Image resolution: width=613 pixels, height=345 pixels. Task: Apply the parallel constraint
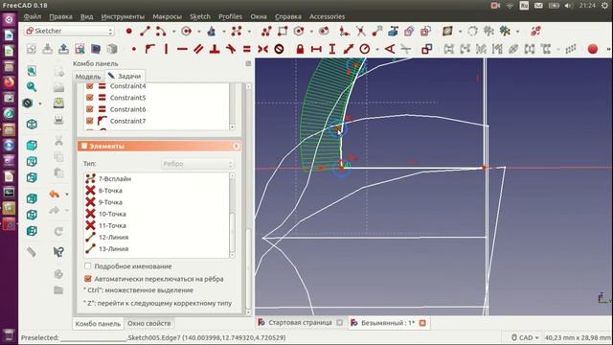coord(198,49)
